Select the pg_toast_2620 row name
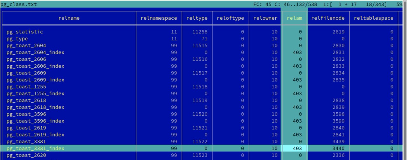Screen dimensions: 407x160 pyautogui.click(x=26, y=156)
